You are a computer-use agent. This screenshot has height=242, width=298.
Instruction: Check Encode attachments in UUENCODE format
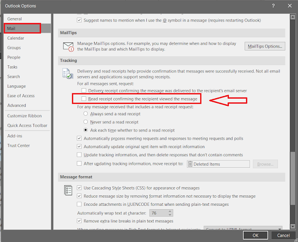[x=79, y=204]
